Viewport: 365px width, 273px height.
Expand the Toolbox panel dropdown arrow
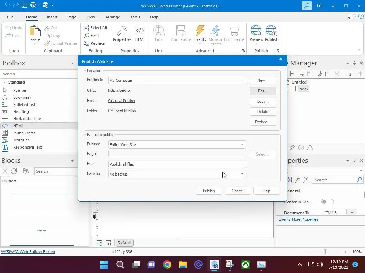[72, 63]
